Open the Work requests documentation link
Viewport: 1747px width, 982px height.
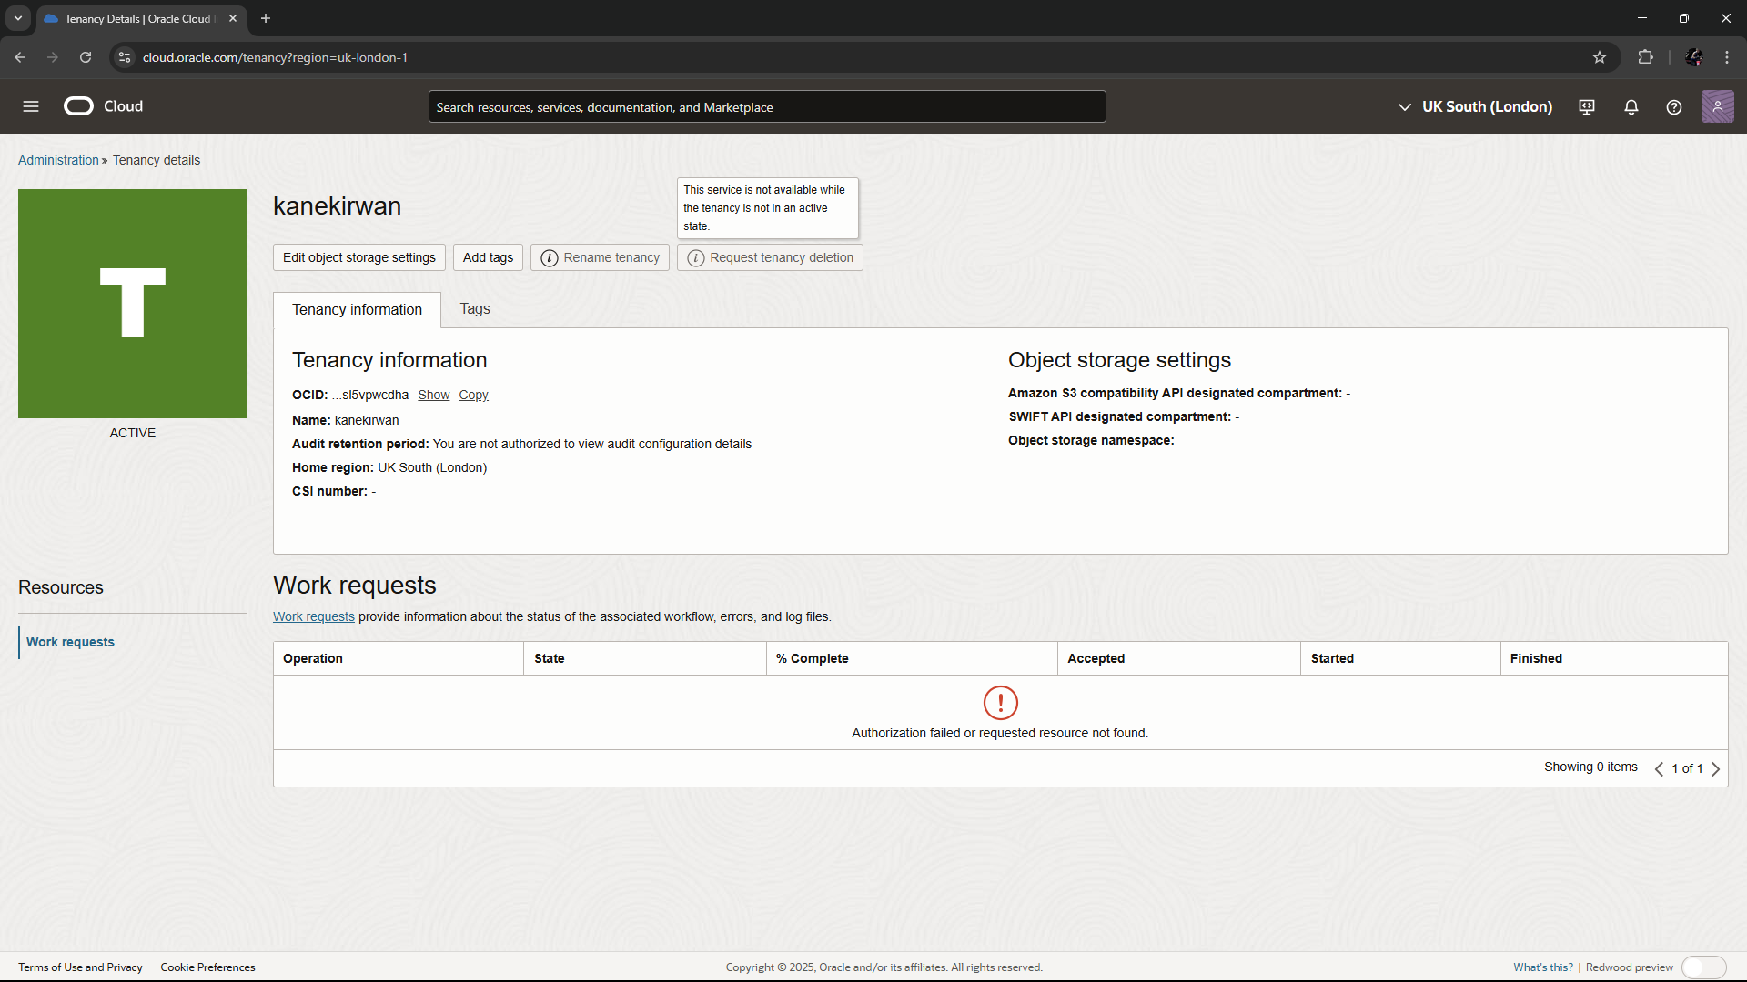[314, 616]
